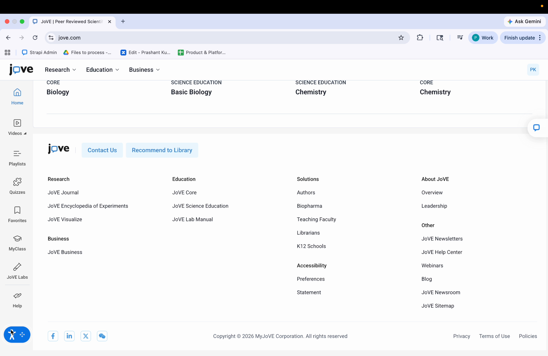Click the JoVE logo in header
The width and height of the screenshot is (548, 356).
point(21,70)
